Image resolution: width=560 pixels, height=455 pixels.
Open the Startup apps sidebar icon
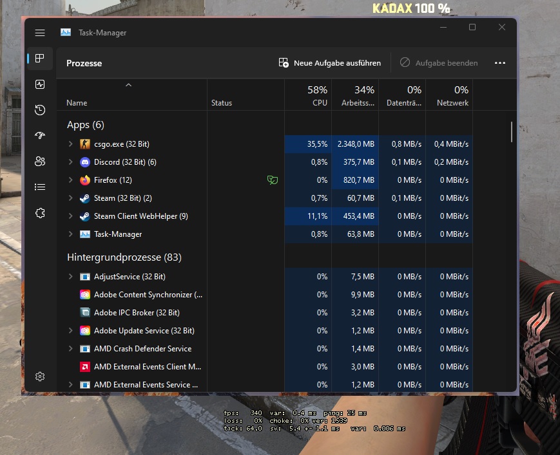coord(40,135)
